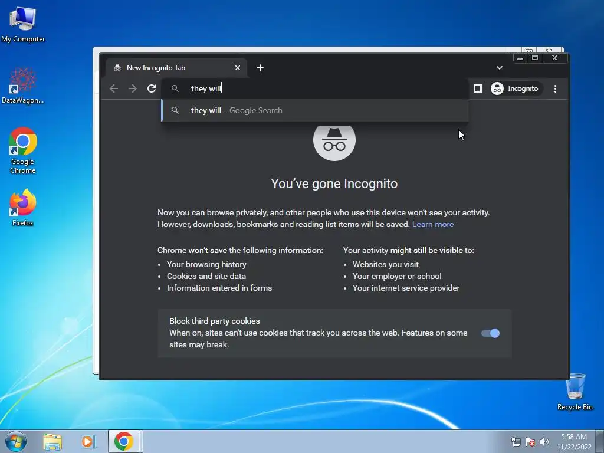604x453 pixels.
Task: Click the 'Block third-party cookies' title
Action: [214, 321]
